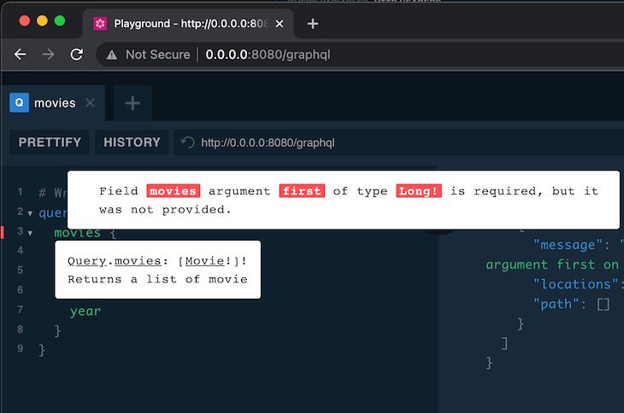Add a new Playground query tab

click(132, 103)
